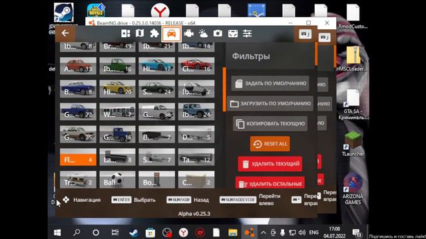Click the red Удалить текущий button
The height and width of the screenshot is (239, 426).
coord(270,164)
